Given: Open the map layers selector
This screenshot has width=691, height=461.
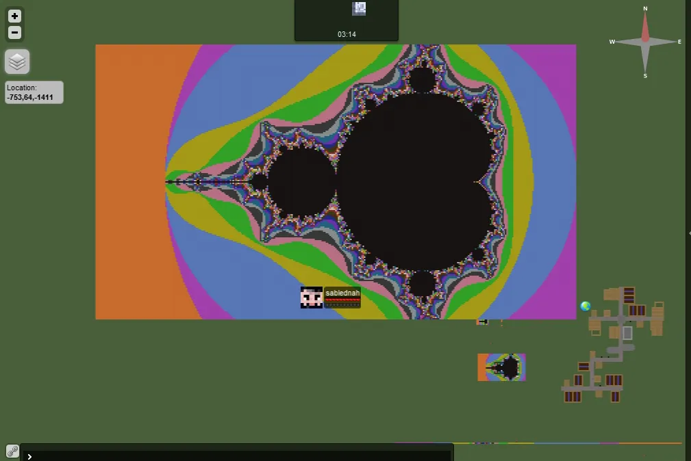Looking at the screenshot, I should (x=17, y=62).
